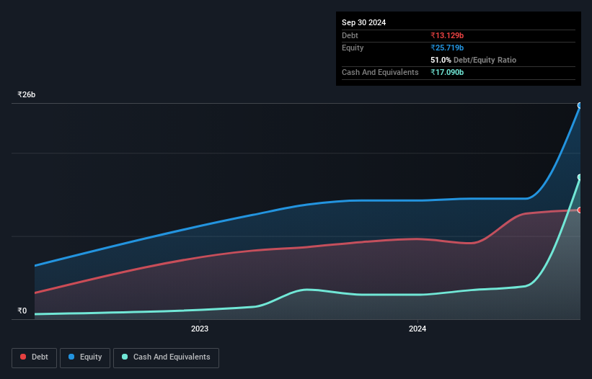Click the Cash And Equivalents tooltip label
This screenshot has height=379, width=592.
point(380,72)
